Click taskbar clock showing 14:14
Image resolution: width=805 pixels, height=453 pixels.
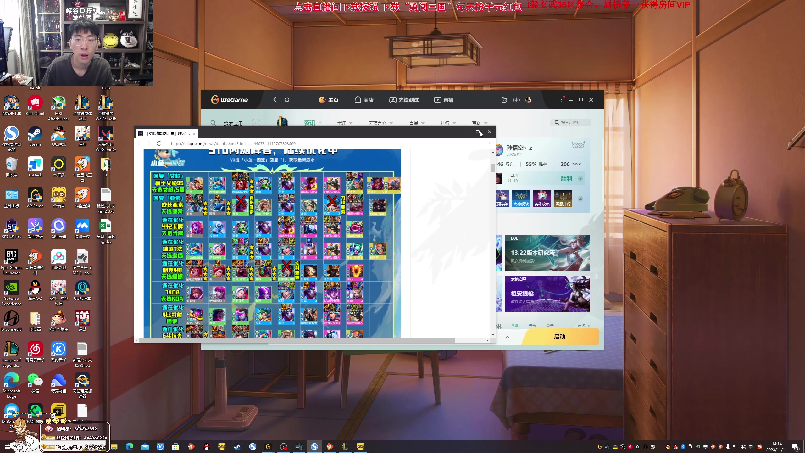pos(776,447)
